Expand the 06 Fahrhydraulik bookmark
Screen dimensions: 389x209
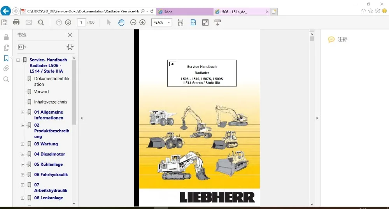pos(23,175)
